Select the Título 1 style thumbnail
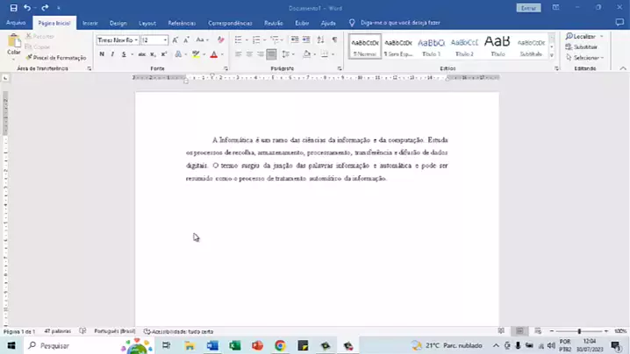The image size is (630, 354). 431,44
